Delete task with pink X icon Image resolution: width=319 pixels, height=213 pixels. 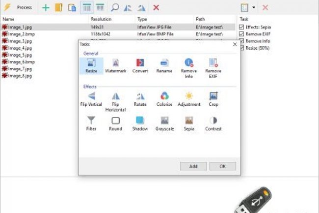(x=265, y=8)
